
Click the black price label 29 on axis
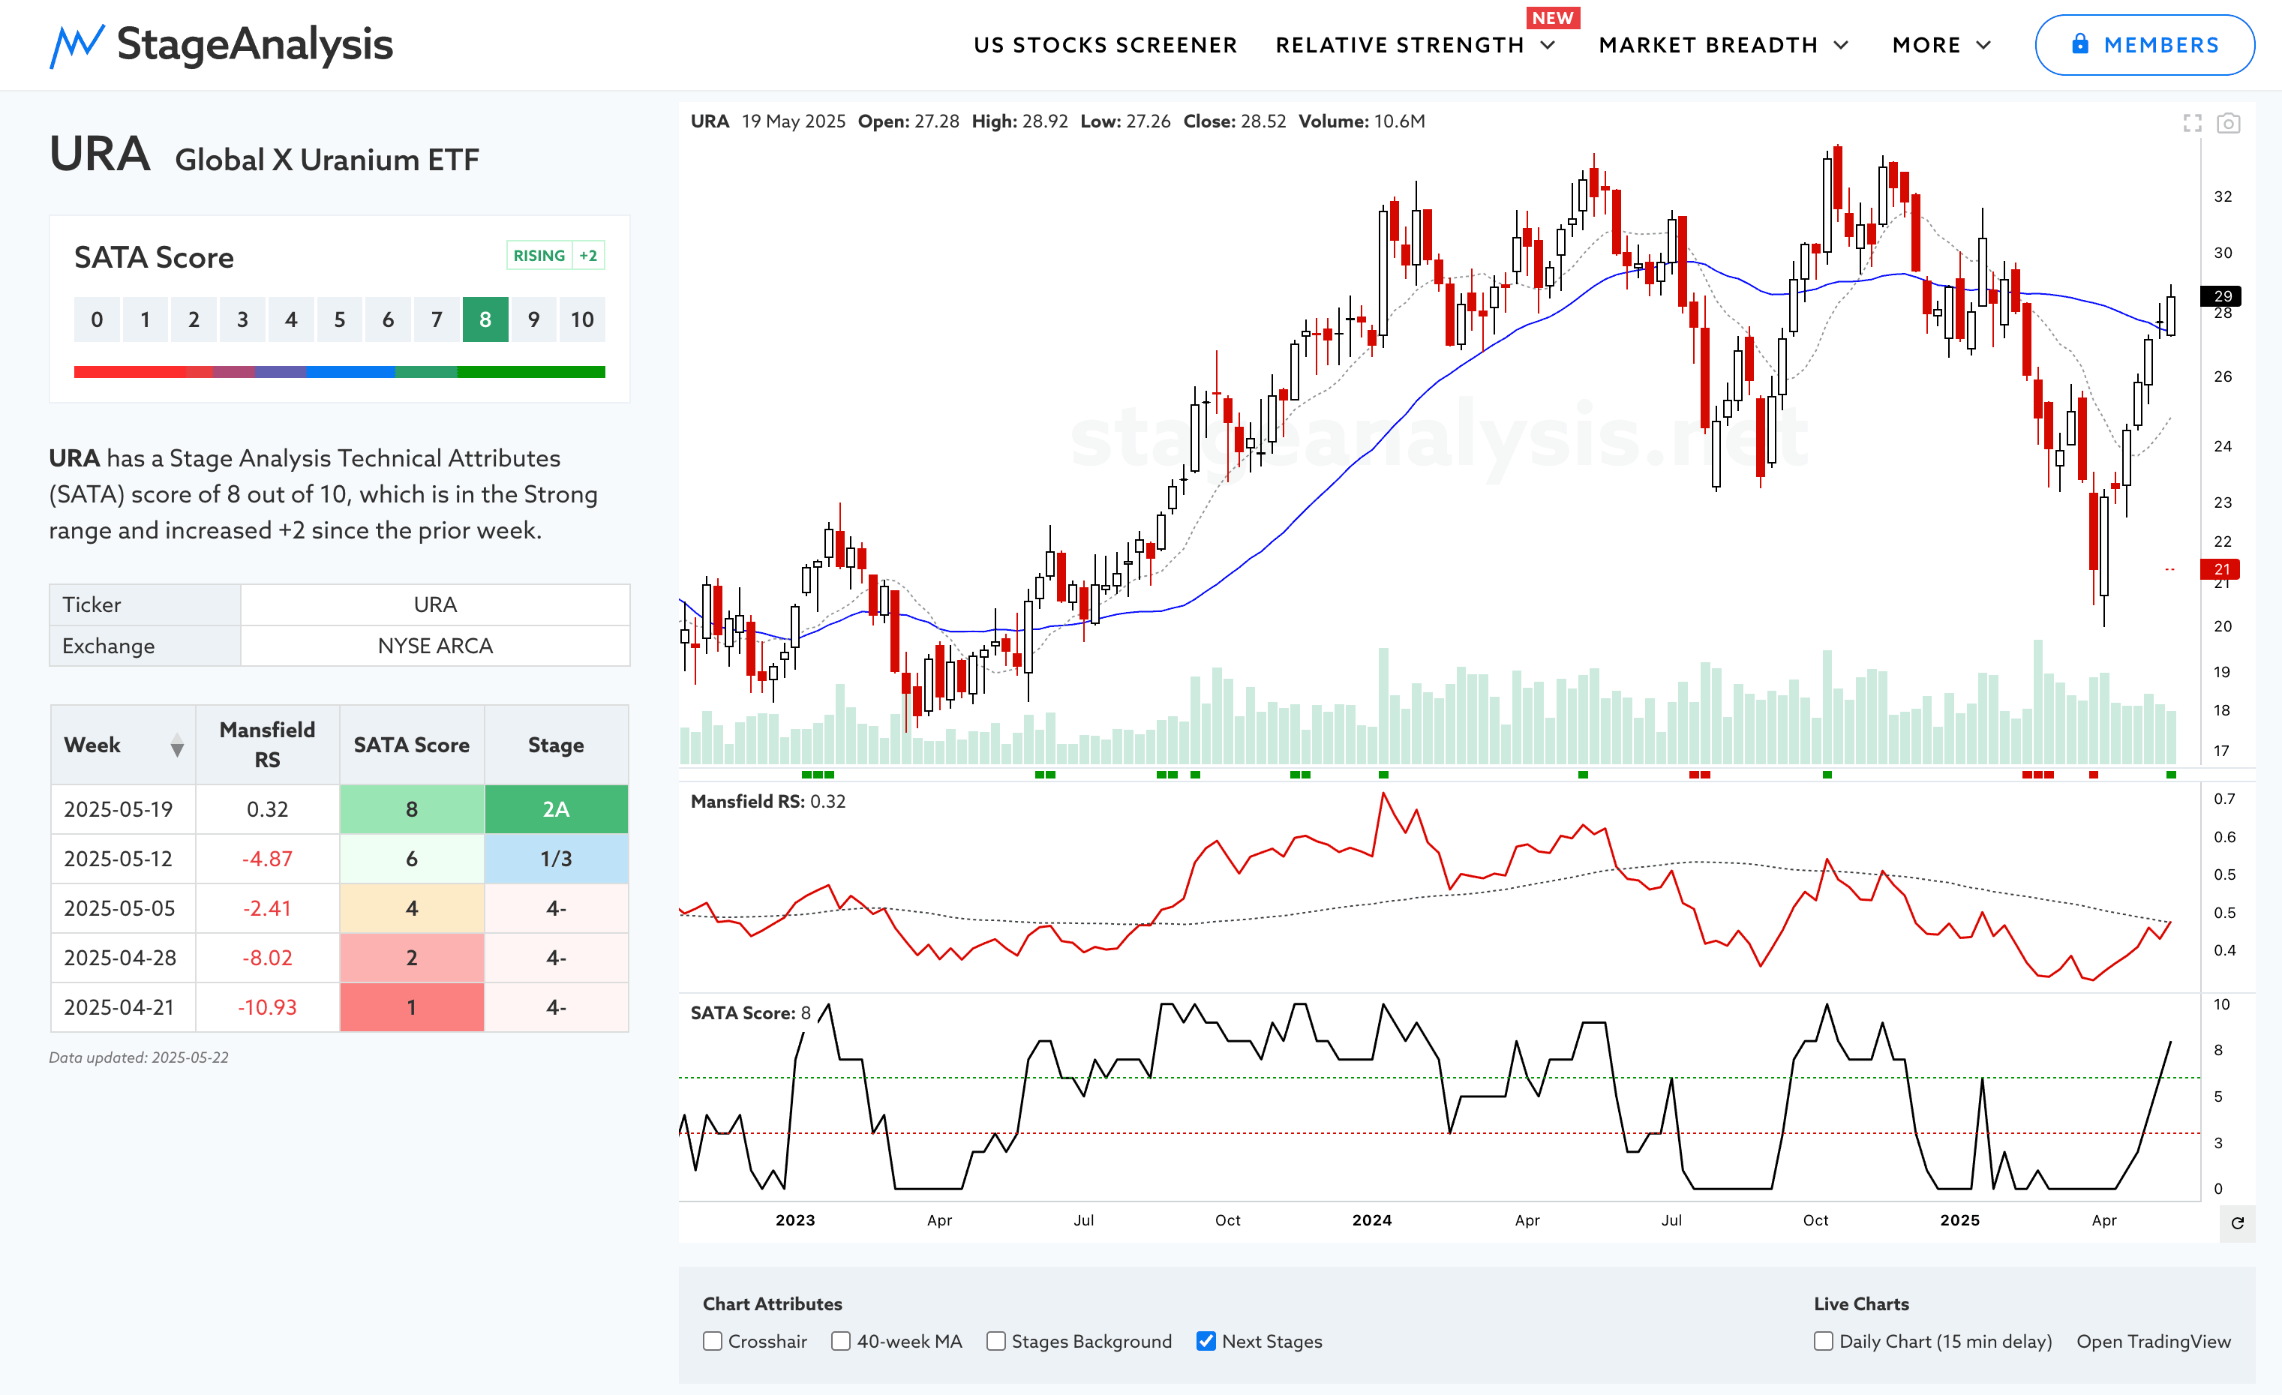click(2221, 296)
